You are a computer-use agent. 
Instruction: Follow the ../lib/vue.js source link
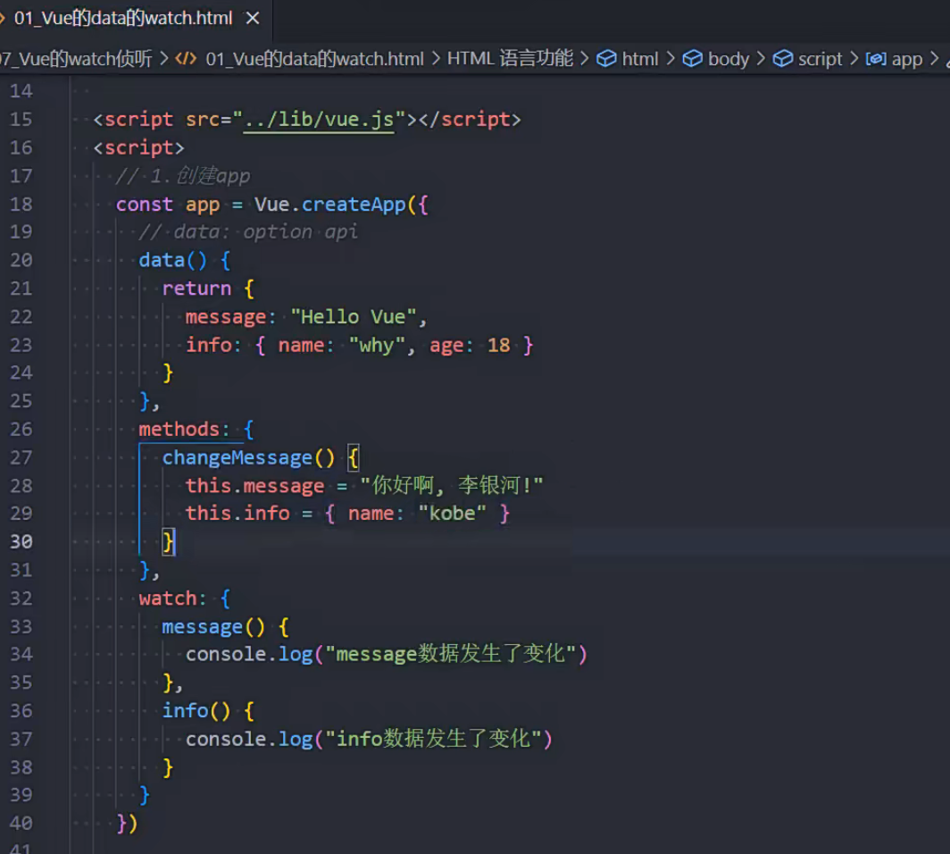[x=319, y=120]
